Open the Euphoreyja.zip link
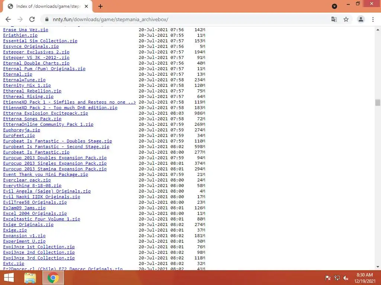Viewport: 381px width, 285px height. [x=22, y=130]
